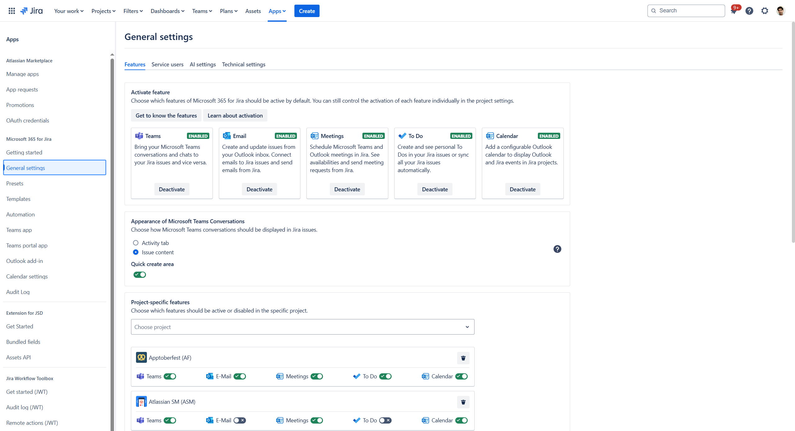Delete the Apptoberfest (AF) project entry
The image size is (795, 431).
coord(463,358)
